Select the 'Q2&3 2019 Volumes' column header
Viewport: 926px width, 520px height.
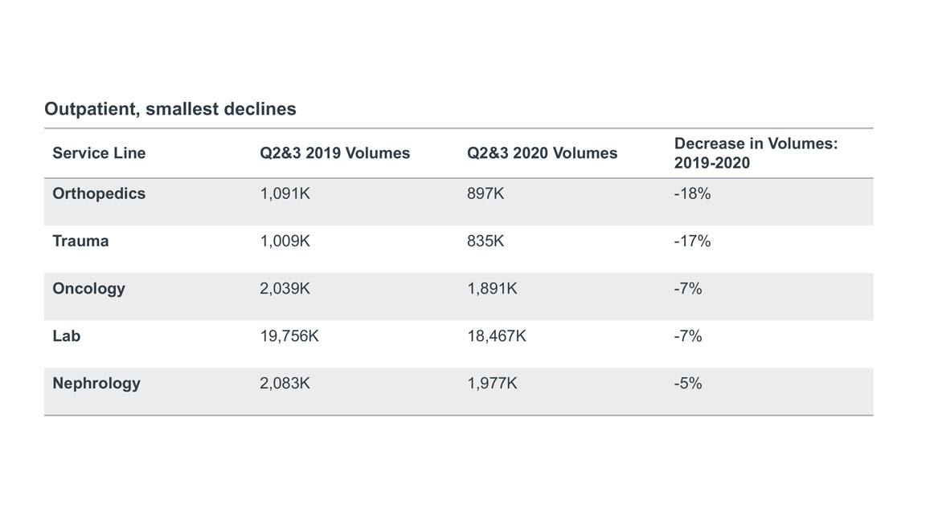click(334, 152)
